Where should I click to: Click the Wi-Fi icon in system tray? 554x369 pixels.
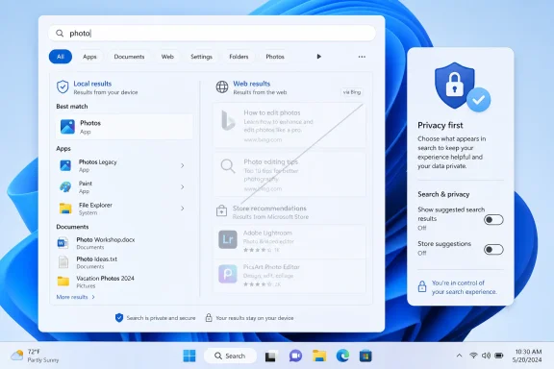(474, 356)
